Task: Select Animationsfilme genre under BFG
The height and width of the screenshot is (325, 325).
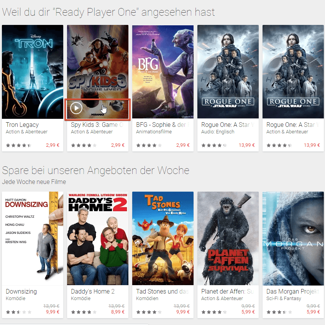Action: click(x=154, y=131)
